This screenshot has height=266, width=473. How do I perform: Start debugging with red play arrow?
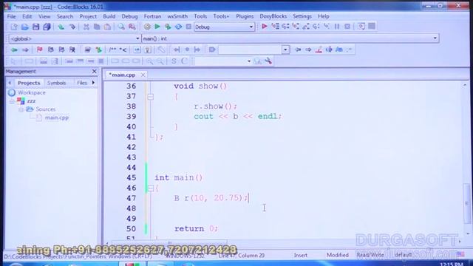pyautogui.click(x=265, y=27)
